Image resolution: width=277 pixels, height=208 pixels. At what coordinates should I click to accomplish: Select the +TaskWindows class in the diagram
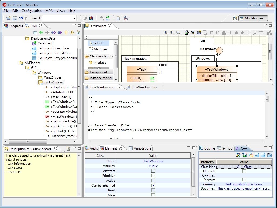217,70
